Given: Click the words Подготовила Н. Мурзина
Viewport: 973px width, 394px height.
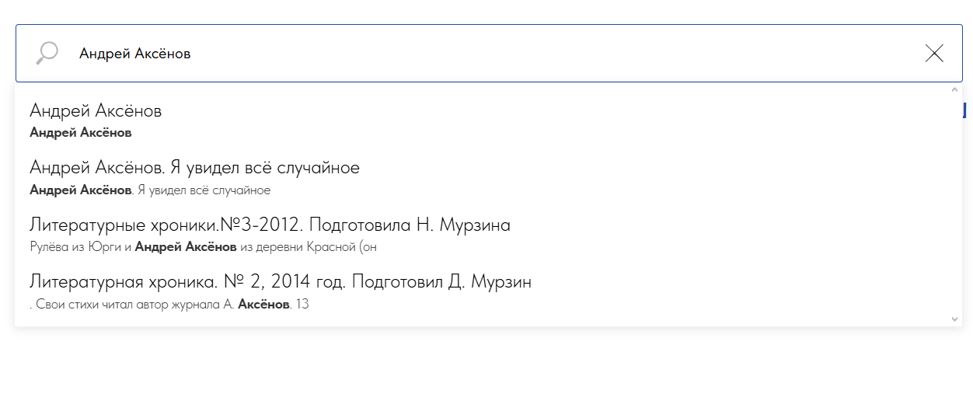Looking at the screenshot, I should [410, 225].
